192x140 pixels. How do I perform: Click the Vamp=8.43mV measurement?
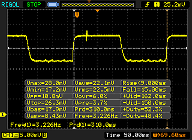pos(46,116)
